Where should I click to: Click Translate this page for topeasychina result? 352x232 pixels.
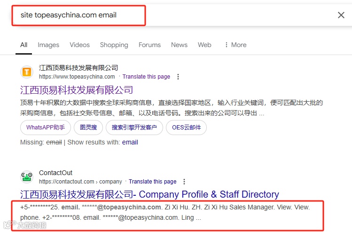point(146,77)
